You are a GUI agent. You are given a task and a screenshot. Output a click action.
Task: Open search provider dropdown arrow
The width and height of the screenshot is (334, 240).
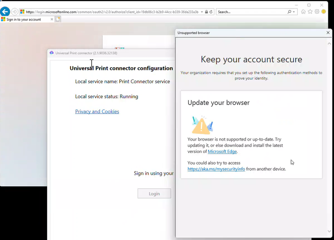point(294,12)
